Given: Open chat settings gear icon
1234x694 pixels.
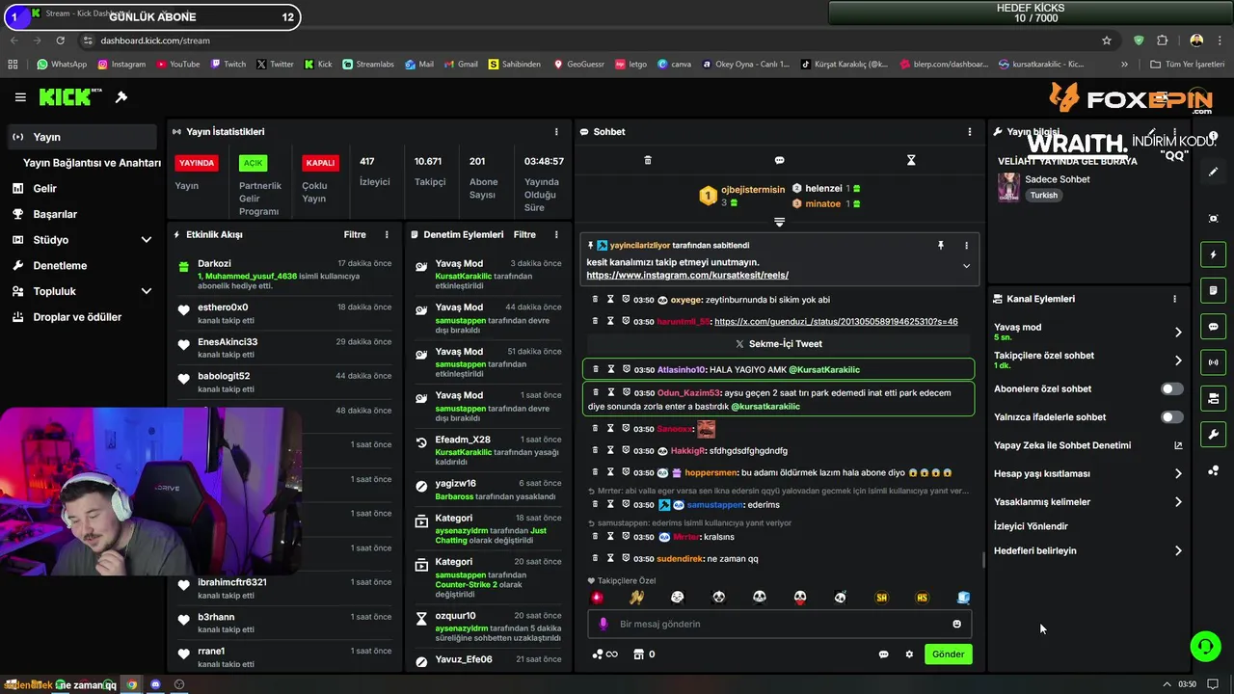Looking at the screenshot, I should (909, 654).
